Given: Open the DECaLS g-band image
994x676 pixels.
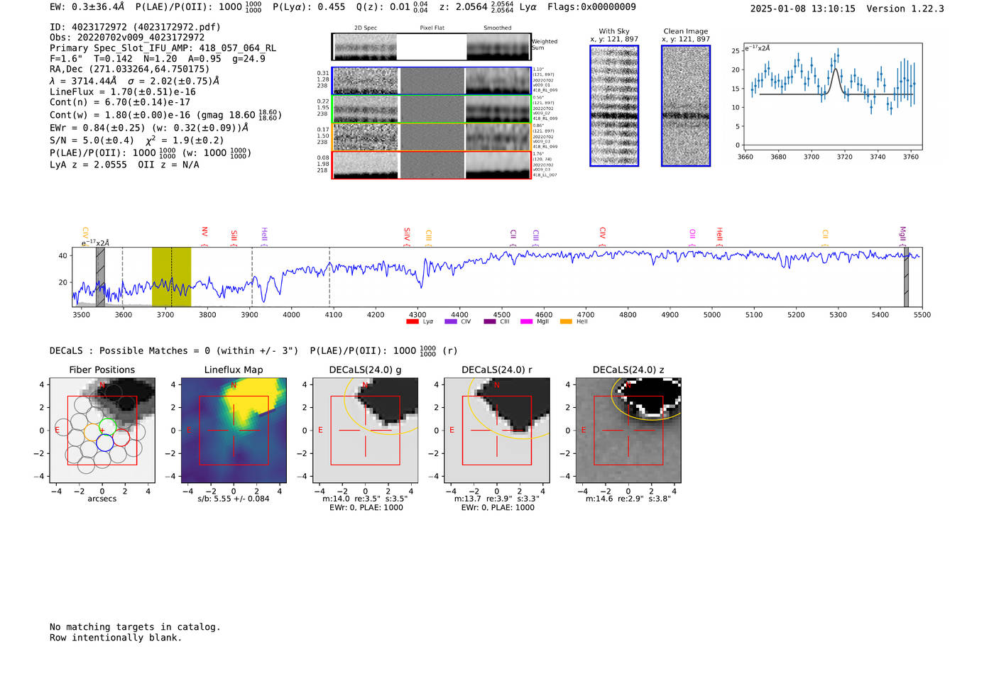Looking at the screenshot, I should 366,430.
